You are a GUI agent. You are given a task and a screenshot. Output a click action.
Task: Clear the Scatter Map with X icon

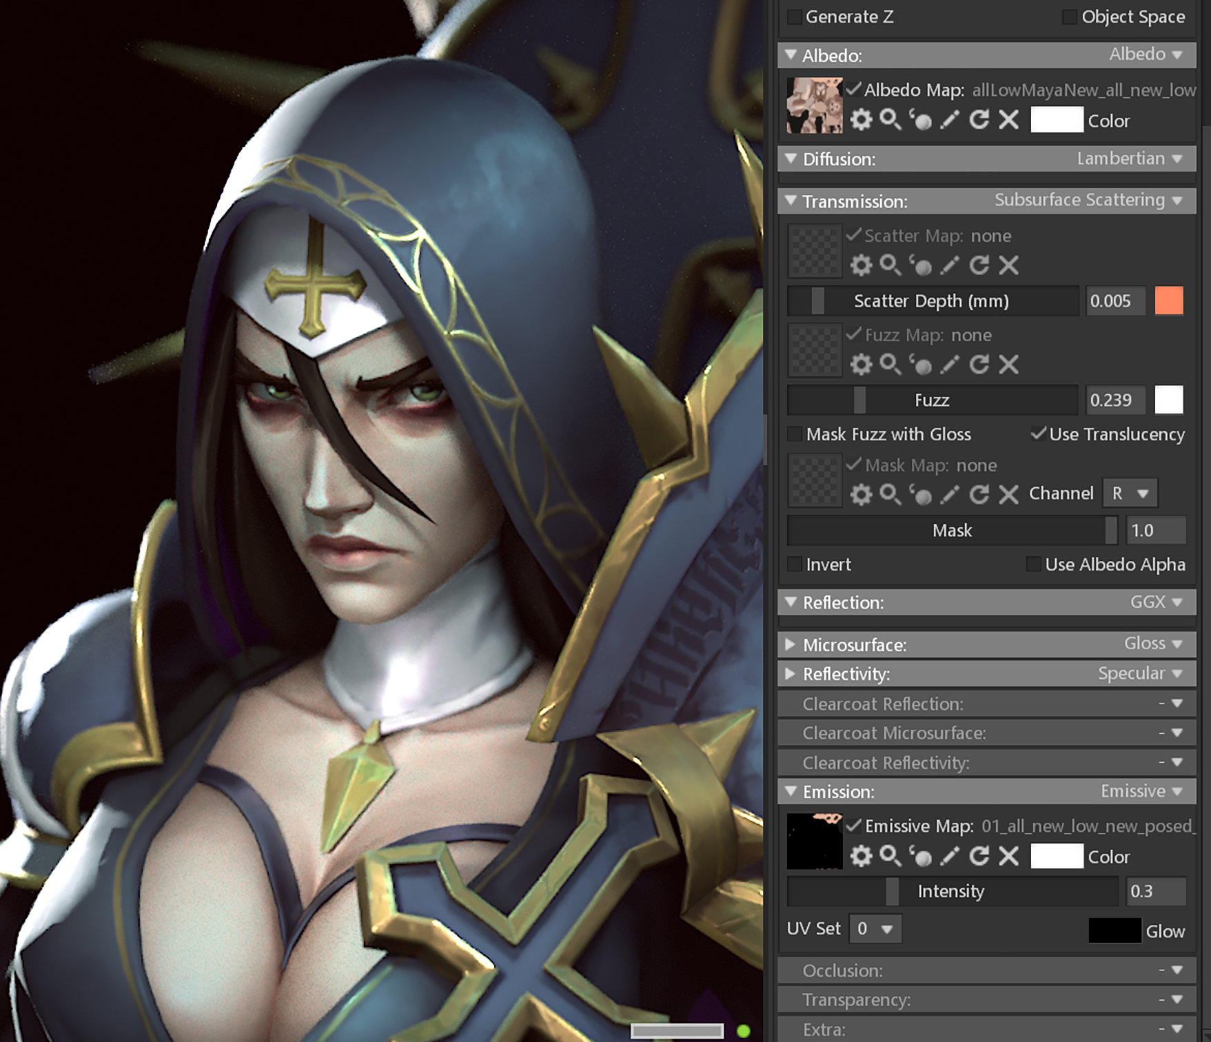(x=1008, y=265)
